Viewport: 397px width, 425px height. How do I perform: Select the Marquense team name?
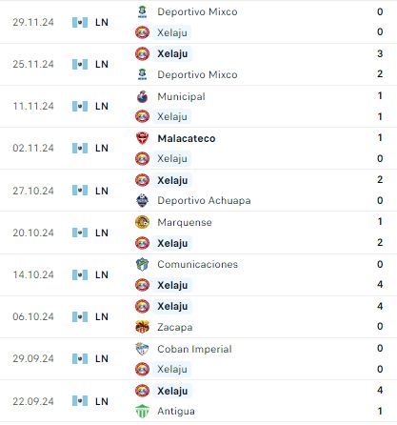click(x=185, y=222)
